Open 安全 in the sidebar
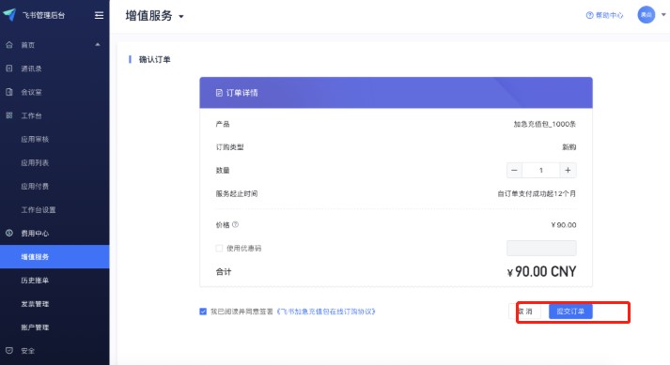Image resolution: width=670 pixels, height=365 pixels. [x=28, y=351]
